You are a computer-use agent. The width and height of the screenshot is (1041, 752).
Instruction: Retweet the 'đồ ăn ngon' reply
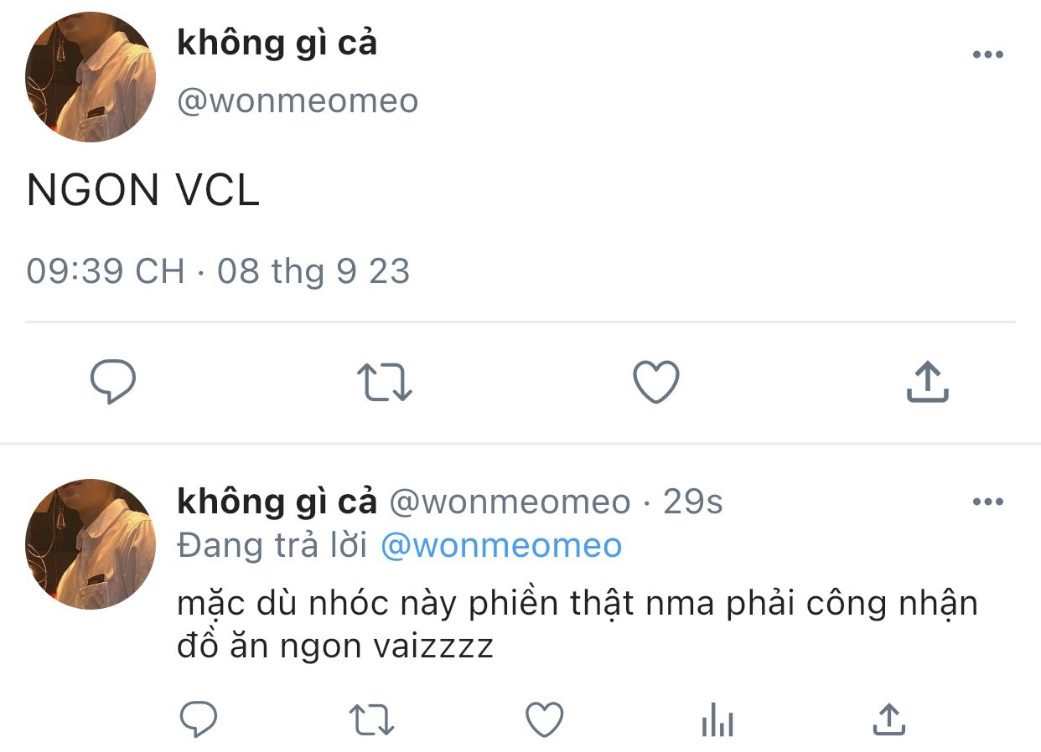[x=372, y=719]
